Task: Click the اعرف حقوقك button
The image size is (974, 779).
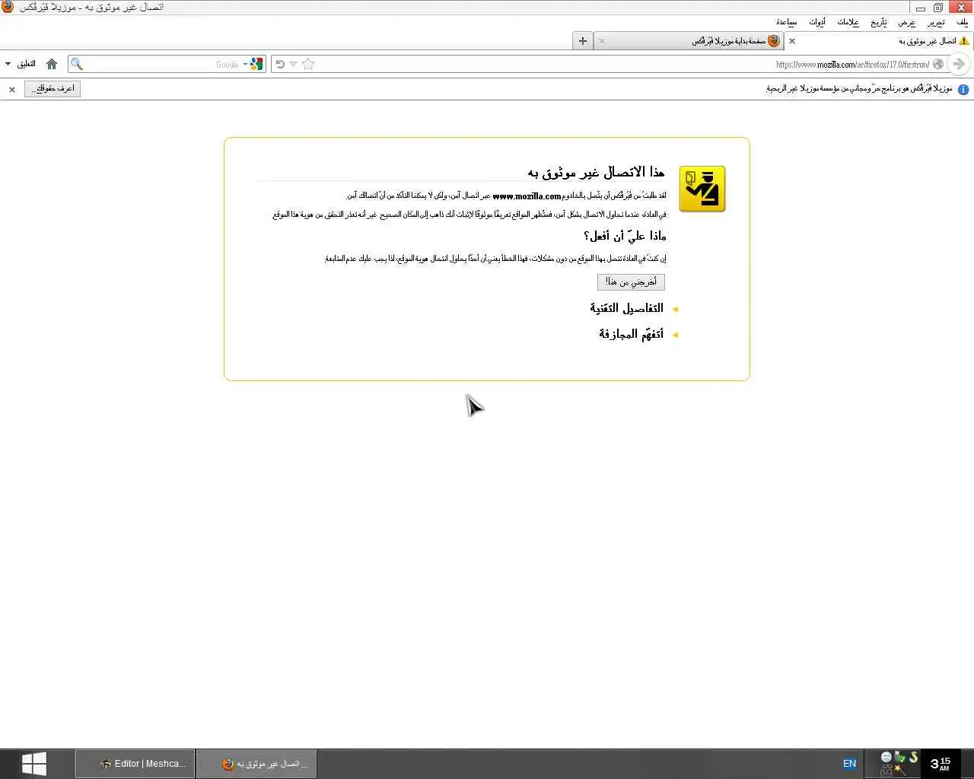Action: (x=53, y=89)
